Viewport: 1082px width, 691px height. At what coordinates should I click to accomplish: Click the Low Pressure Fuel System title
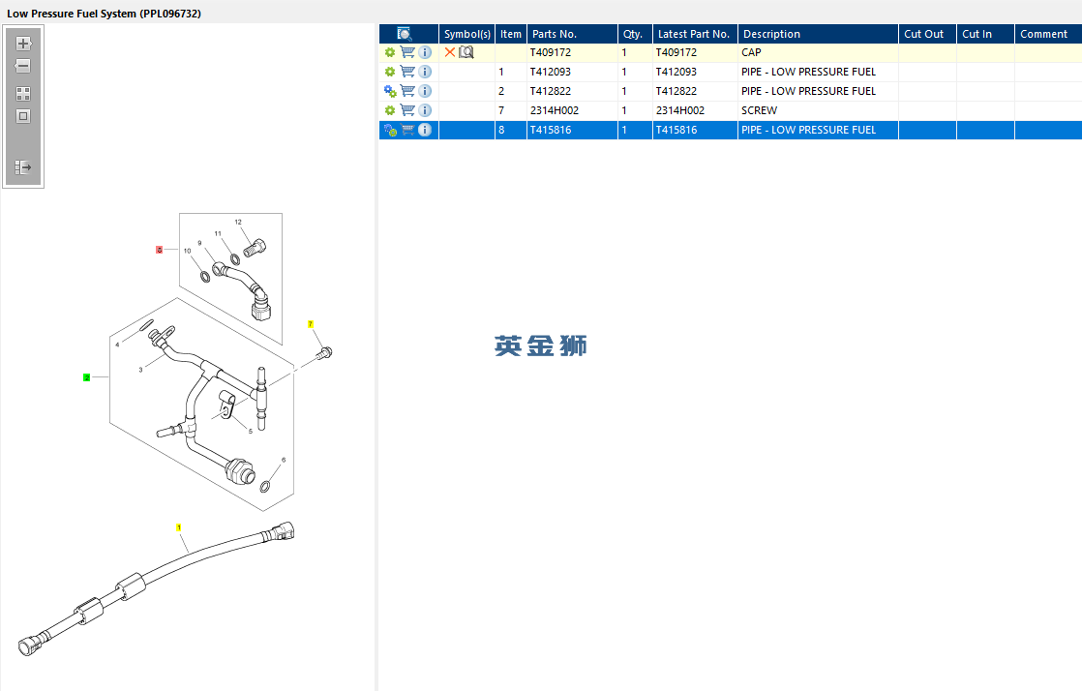click(x=105, y=14)
